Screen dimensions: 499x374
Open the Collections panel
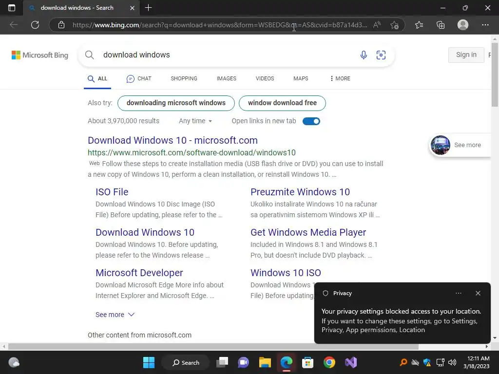click(x=441, y=25)
